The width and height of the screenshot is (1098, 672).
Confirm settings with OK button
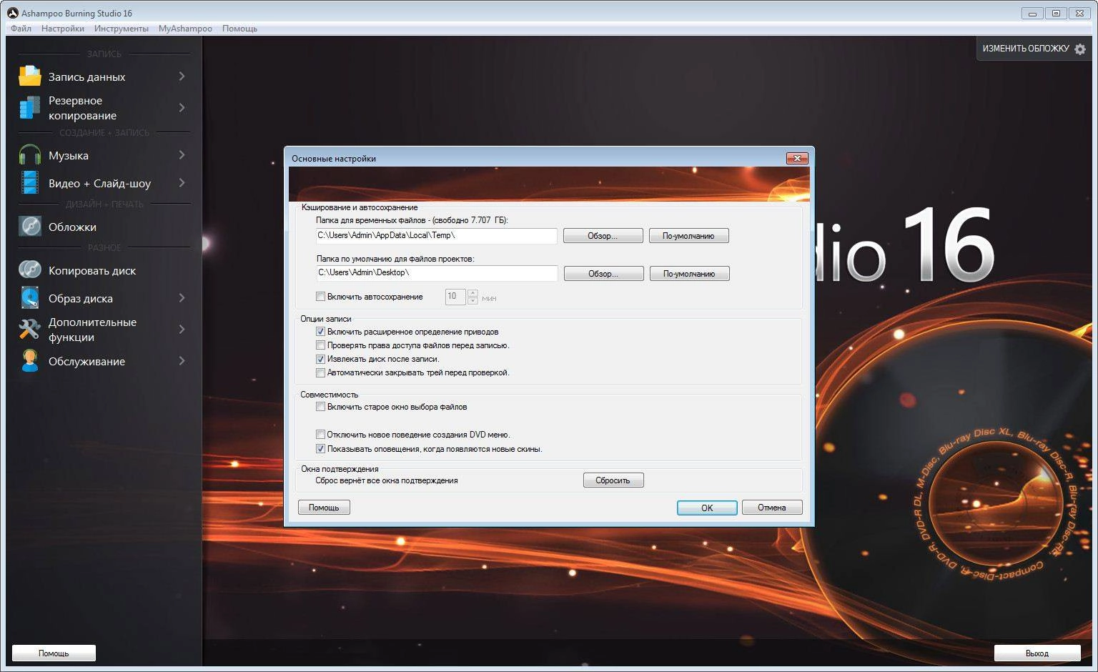(707, 508)
